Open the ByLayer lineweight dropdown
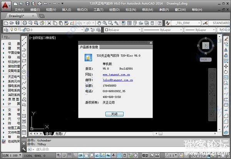Image resolution: width=231 pixels, height=159 pixels. 214,30
